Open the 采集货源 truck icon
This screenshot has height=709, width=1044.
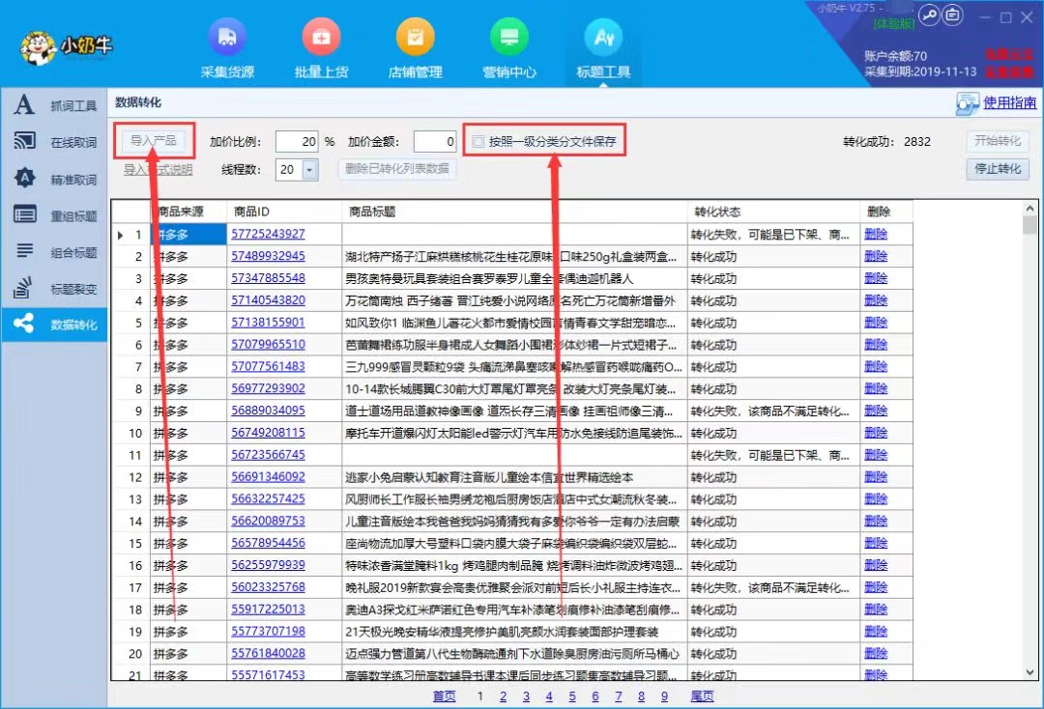[227, 38]
